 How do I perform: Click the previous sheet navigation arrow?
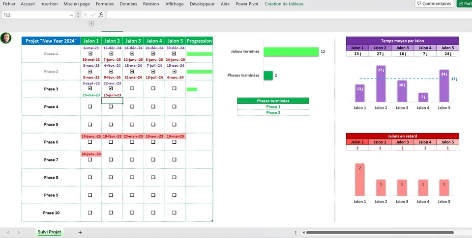tap(8, 232)
